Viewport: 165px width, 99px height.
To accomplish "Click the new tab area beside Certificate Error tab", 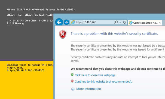I will [x=164, y=23].
